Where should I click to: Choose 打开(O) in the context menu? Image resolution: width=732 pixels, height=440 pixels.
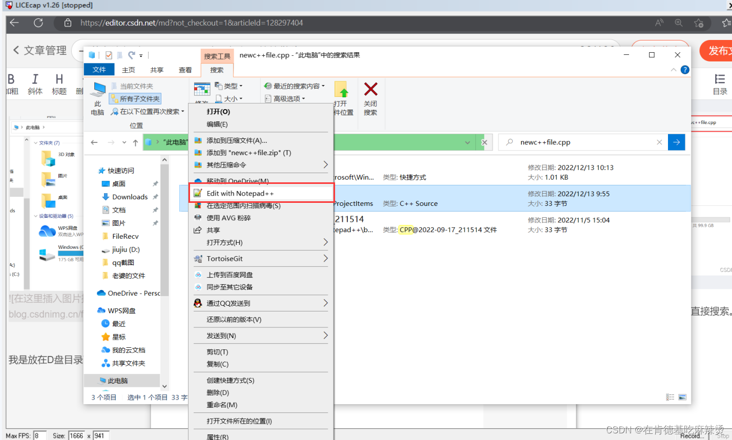pos(261,112)
